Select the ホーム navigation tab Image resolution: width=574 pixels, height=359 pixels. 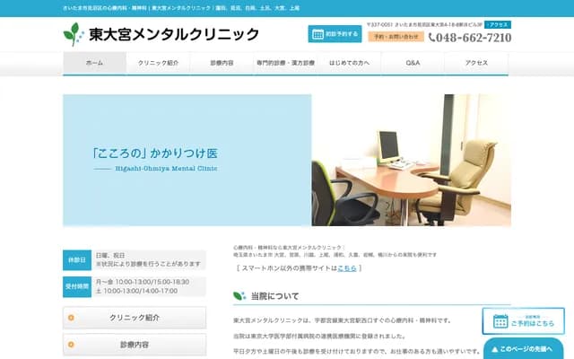[94, 63]
